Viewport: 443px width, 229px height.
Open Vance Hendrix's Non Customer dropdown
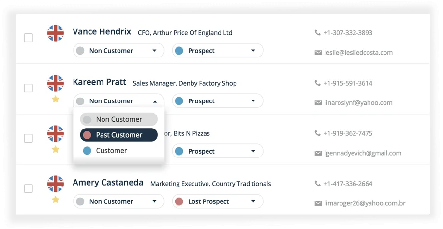[x=119, y=51]
